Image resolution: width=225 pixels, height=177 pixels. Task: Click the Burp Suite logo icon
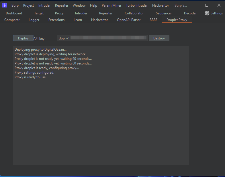tap(5, 5)
